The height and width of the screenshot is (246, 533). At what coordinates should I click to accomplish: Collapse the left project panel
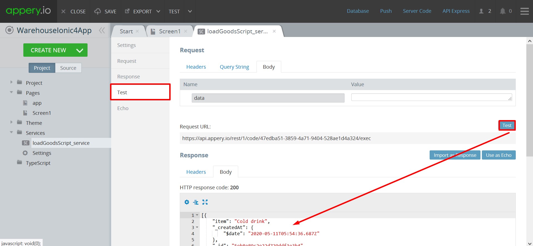coord(102,30)
